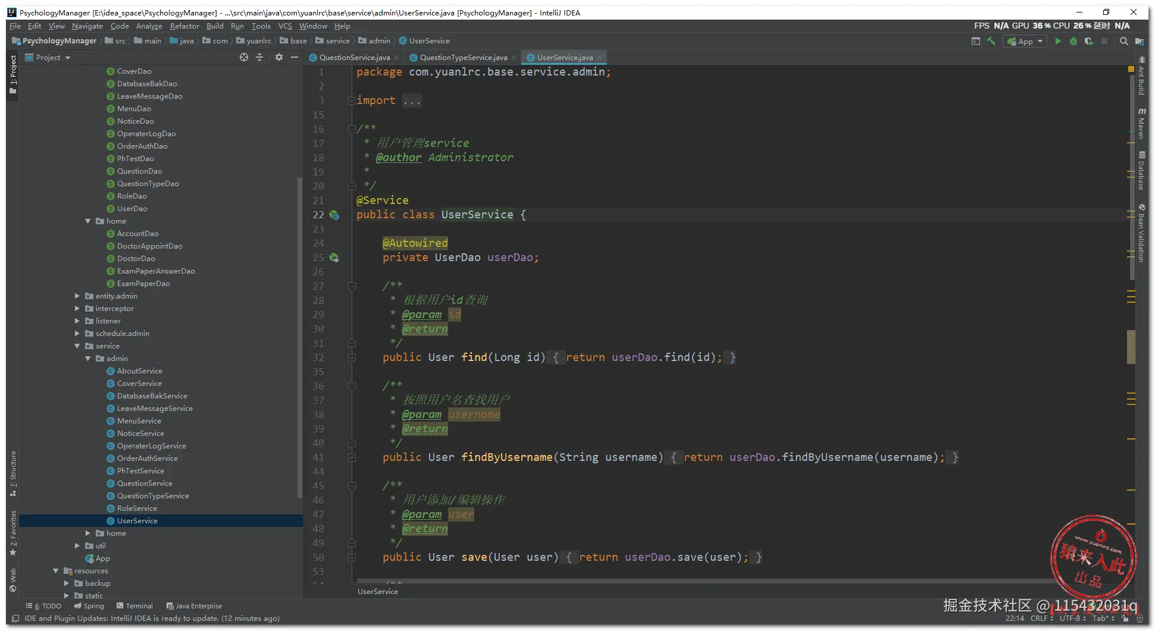Select RoleService in the project tree
Image resolution: width=1155 pixels, height=631 pixels.
click(x=137, y=508)
